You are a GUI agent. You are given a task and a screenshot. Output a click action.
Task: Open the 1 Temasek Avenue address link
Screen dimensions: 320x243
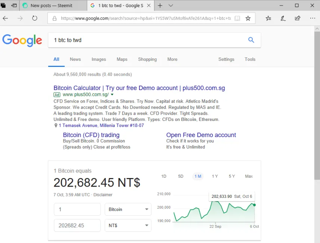coord(101,125)
